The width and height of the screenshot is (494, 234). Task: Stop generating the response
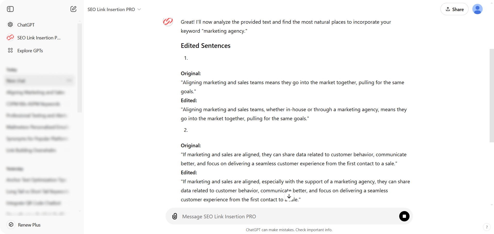point(404,216)
